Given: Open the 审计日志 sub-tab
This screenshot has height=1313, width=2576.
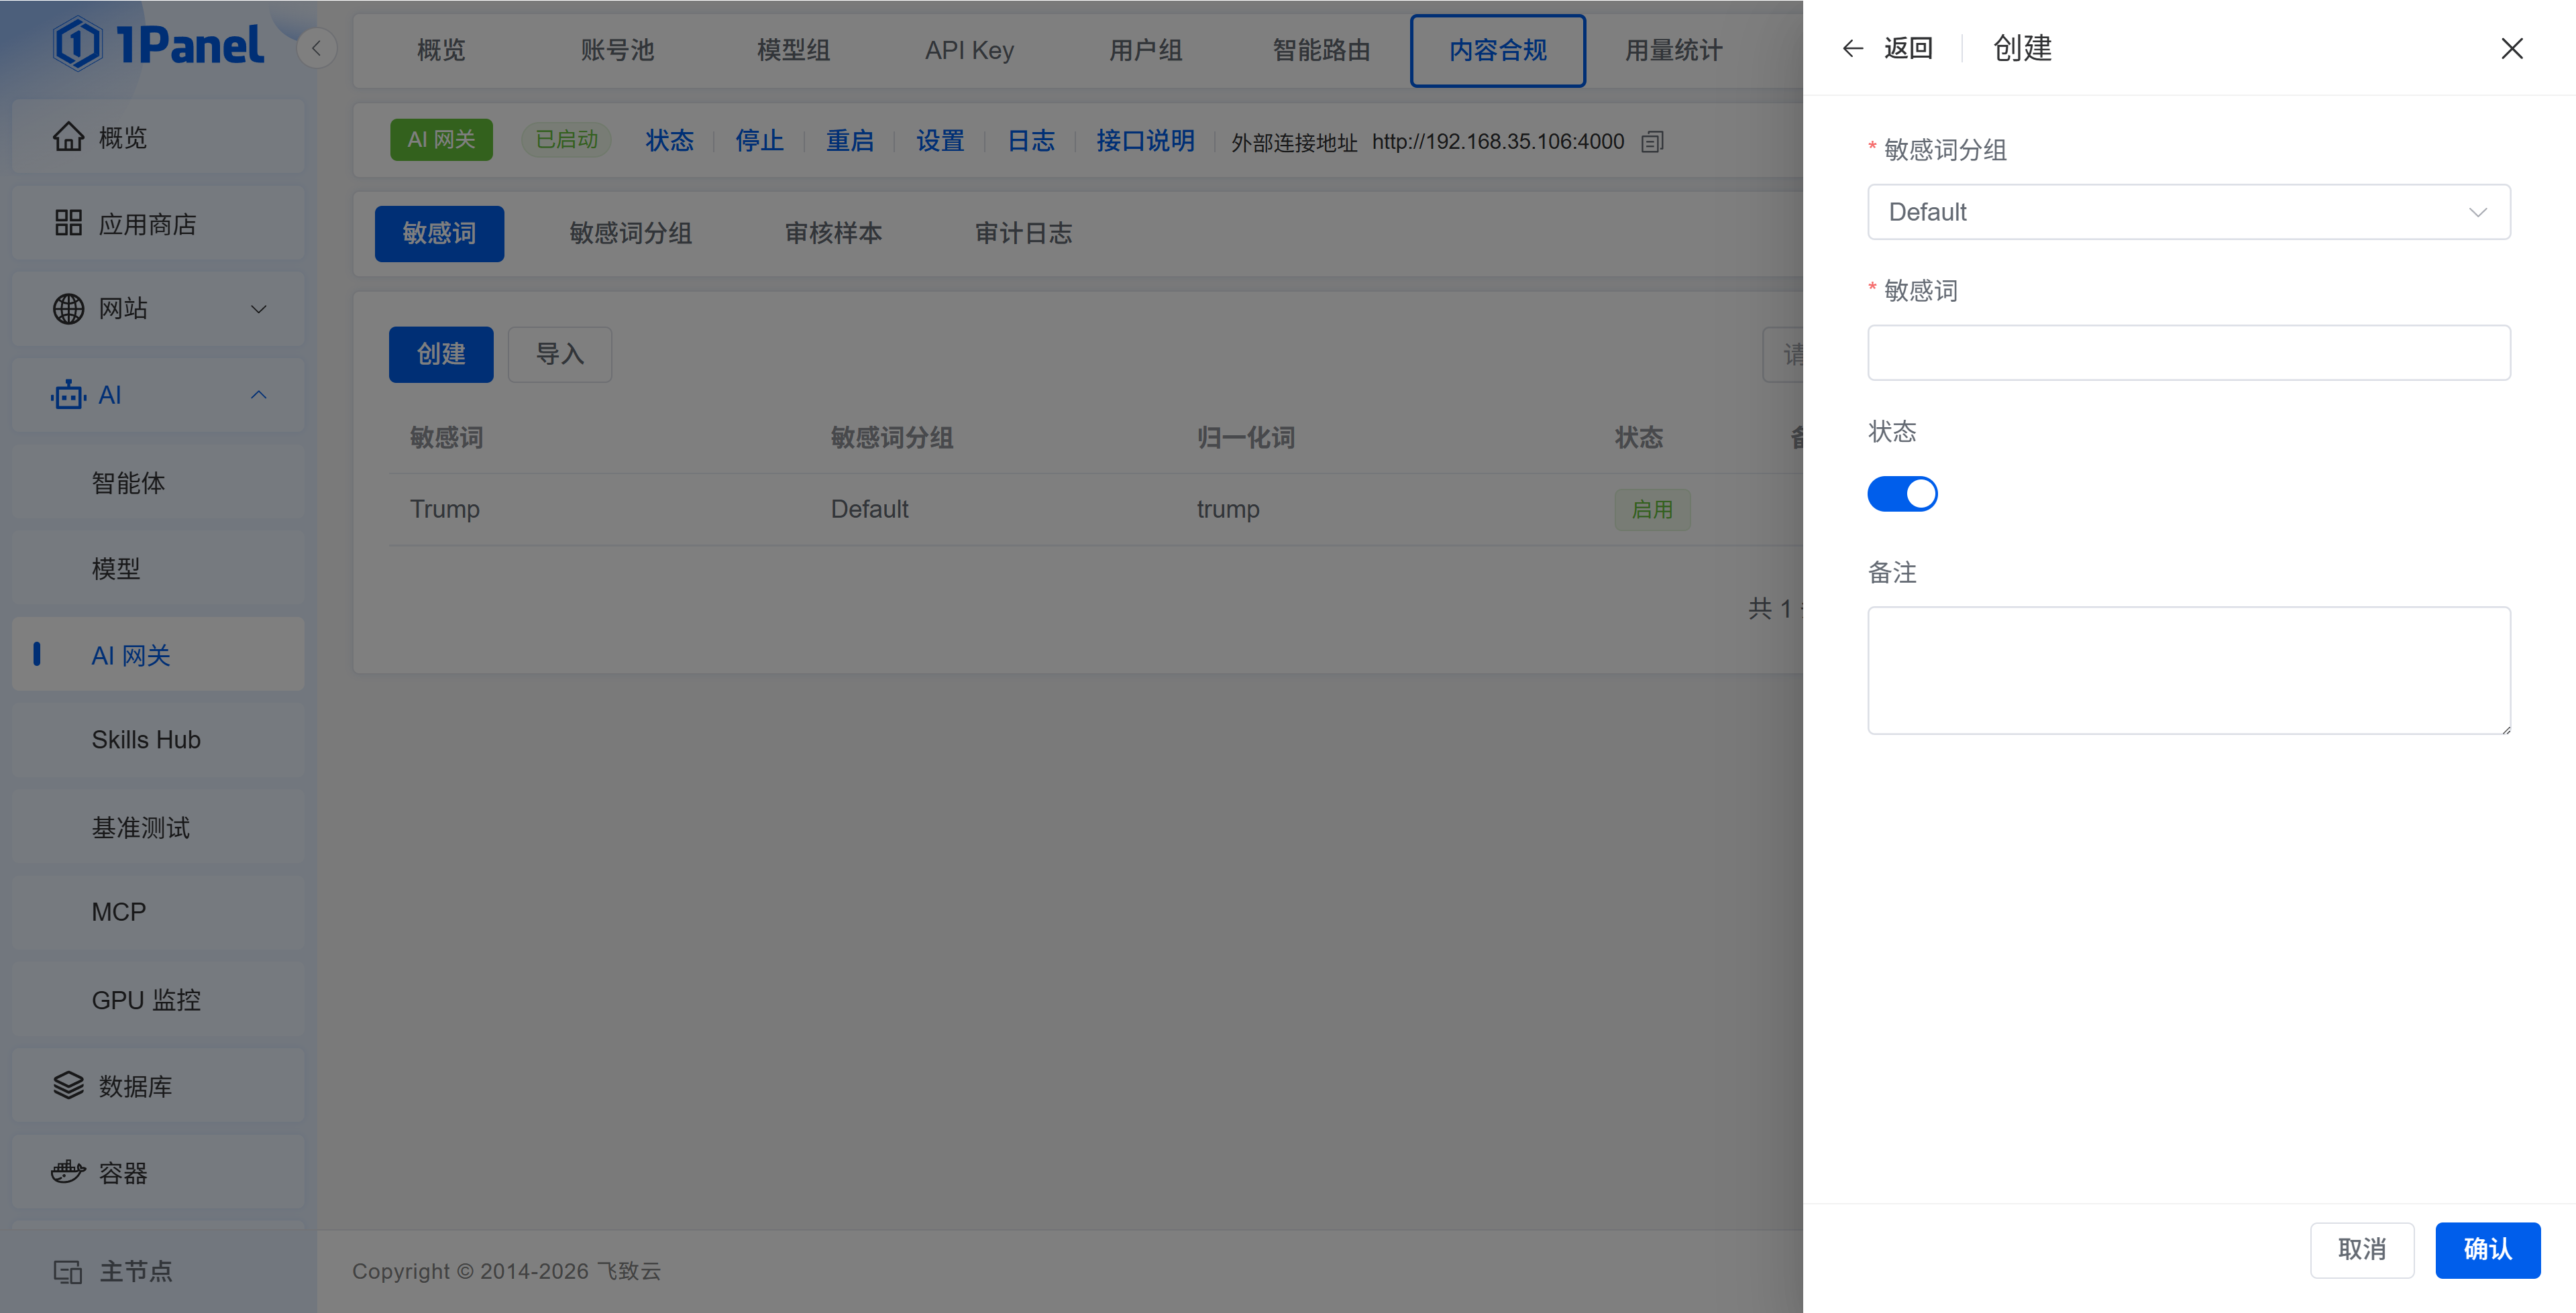Looking at the screenshot, I should pyautogui.click(x=1023, y=233).
